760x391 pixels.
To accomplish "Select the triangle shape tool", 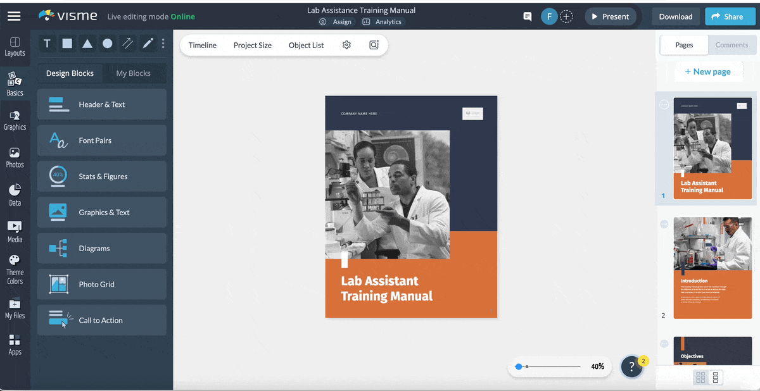I will click(87, 43).
